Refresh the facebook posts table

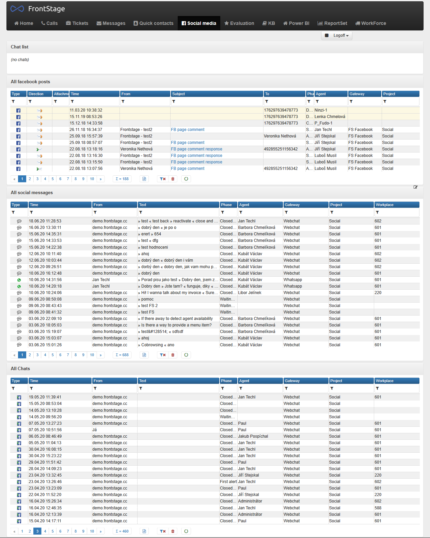click(186, 179)
